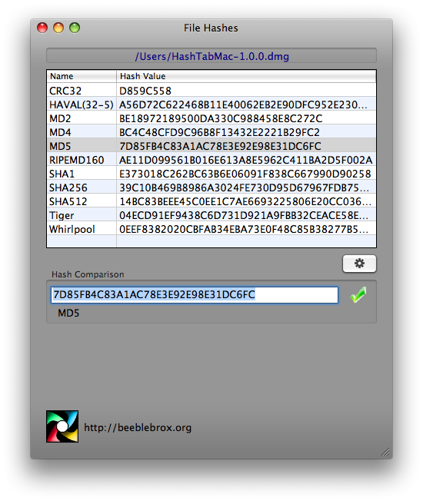Viewport: 423px width, 501px height.
Task: Click the HashTabMac-1.0.0.dmg file path
Action: [x=211, y=56]
